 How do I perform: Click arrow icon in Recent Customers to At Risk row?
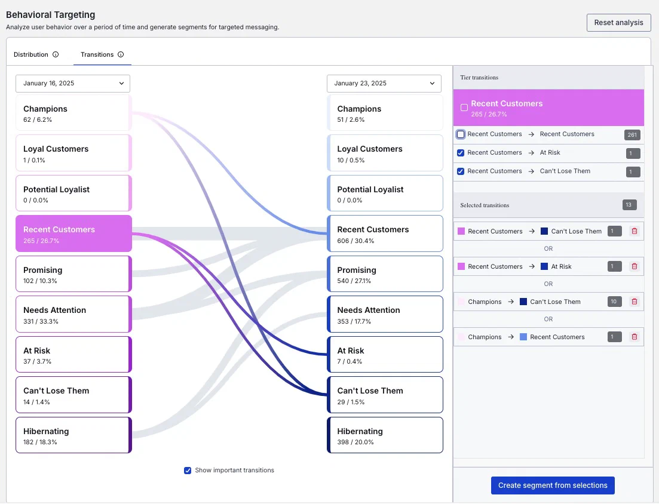click(x=531, y=153)
